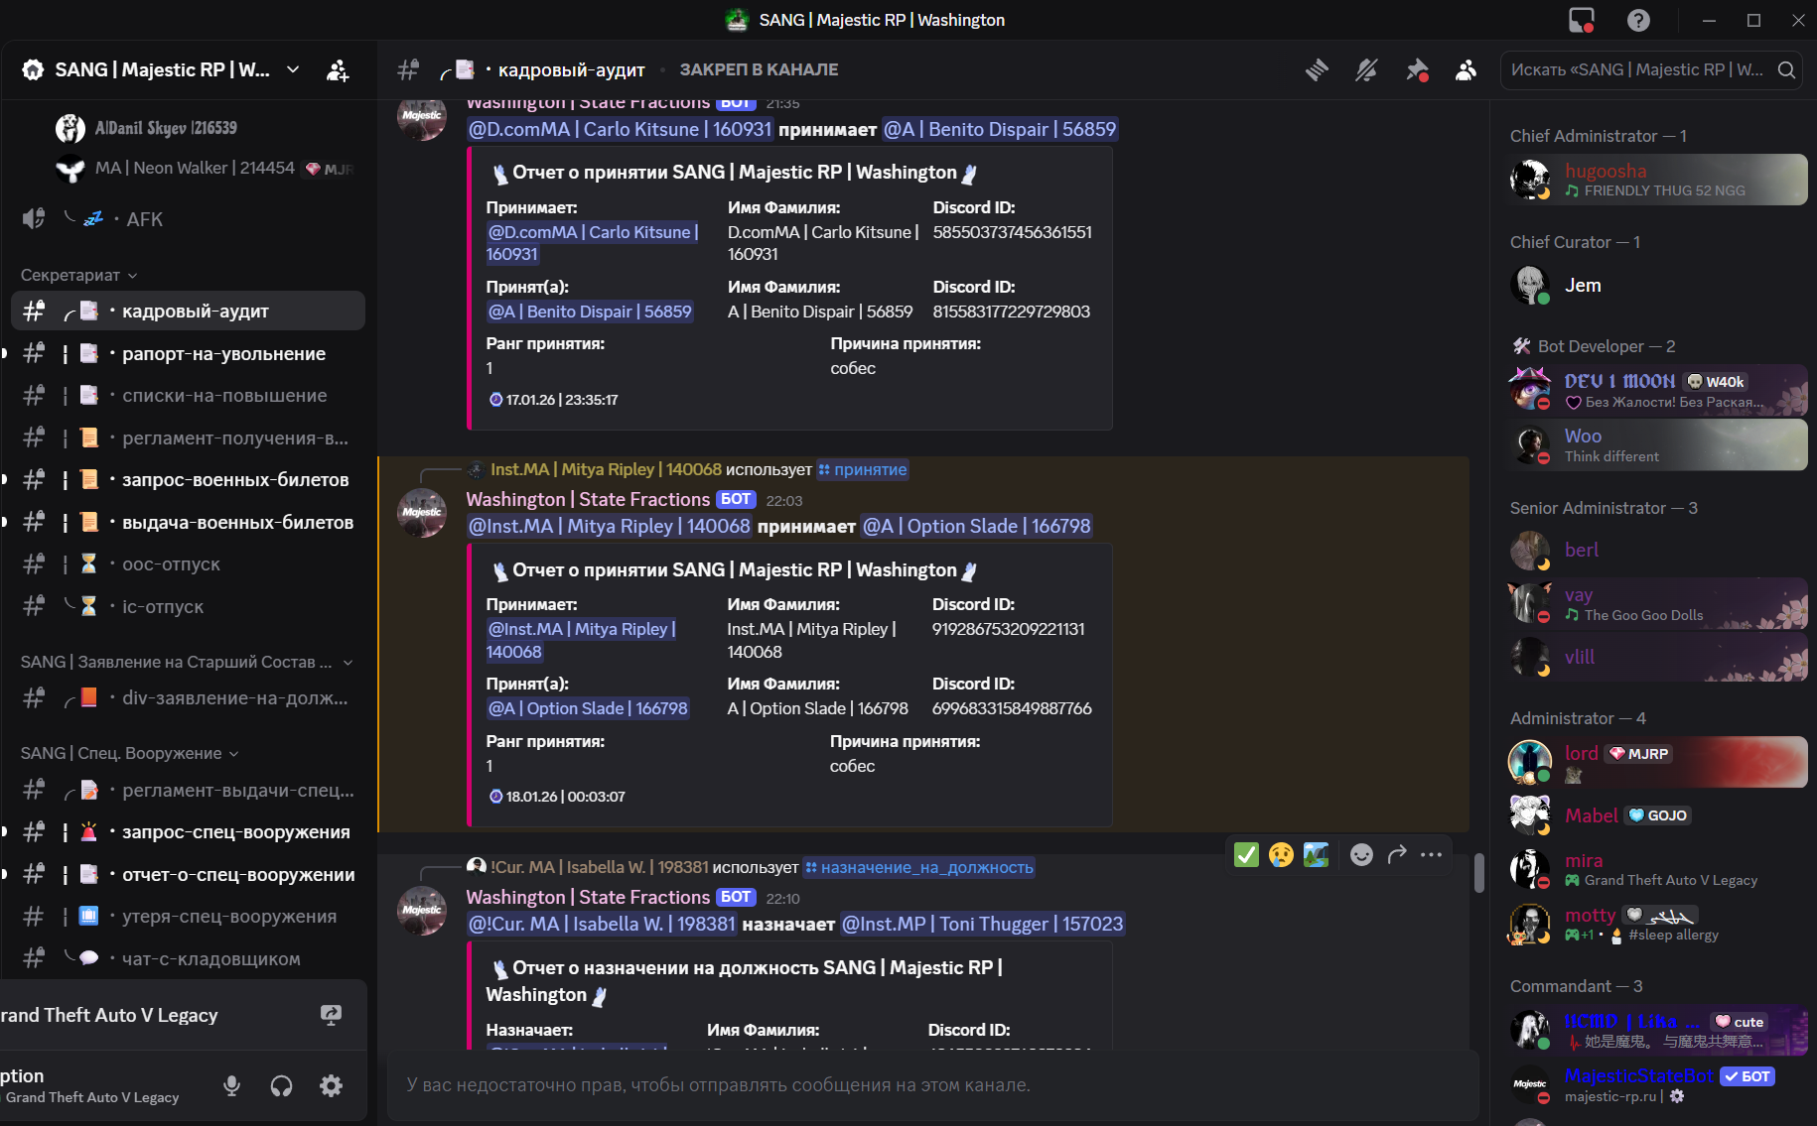Toggle the microphone mute button

coord(232,1085)
